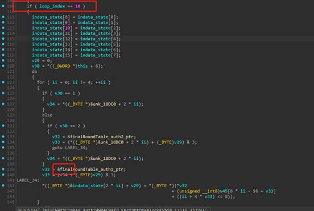Toggle breakpoint dot on line 127

[x=3, y=104]
